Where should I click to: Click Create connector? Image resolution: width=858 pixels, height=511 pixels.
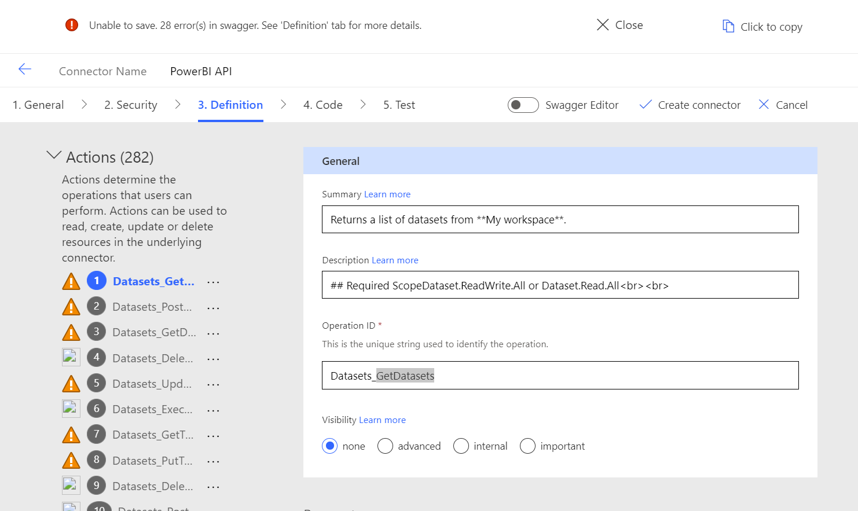(x=690, y=105)
